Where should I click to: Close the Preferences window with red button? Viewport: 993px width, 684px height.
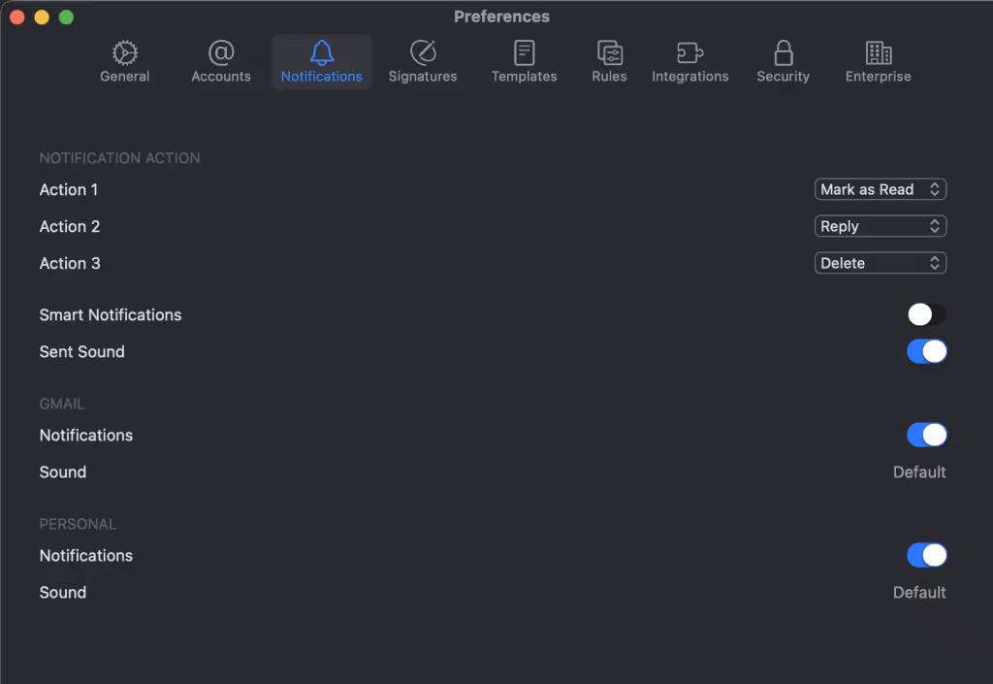click(x=17, y=17)
